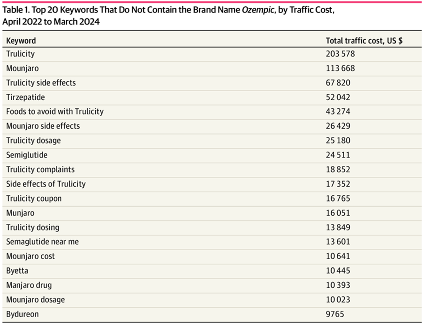Select the Bydureon keyword in last row
The height and width of the screenshot is (325, 424).
(22, 314)
